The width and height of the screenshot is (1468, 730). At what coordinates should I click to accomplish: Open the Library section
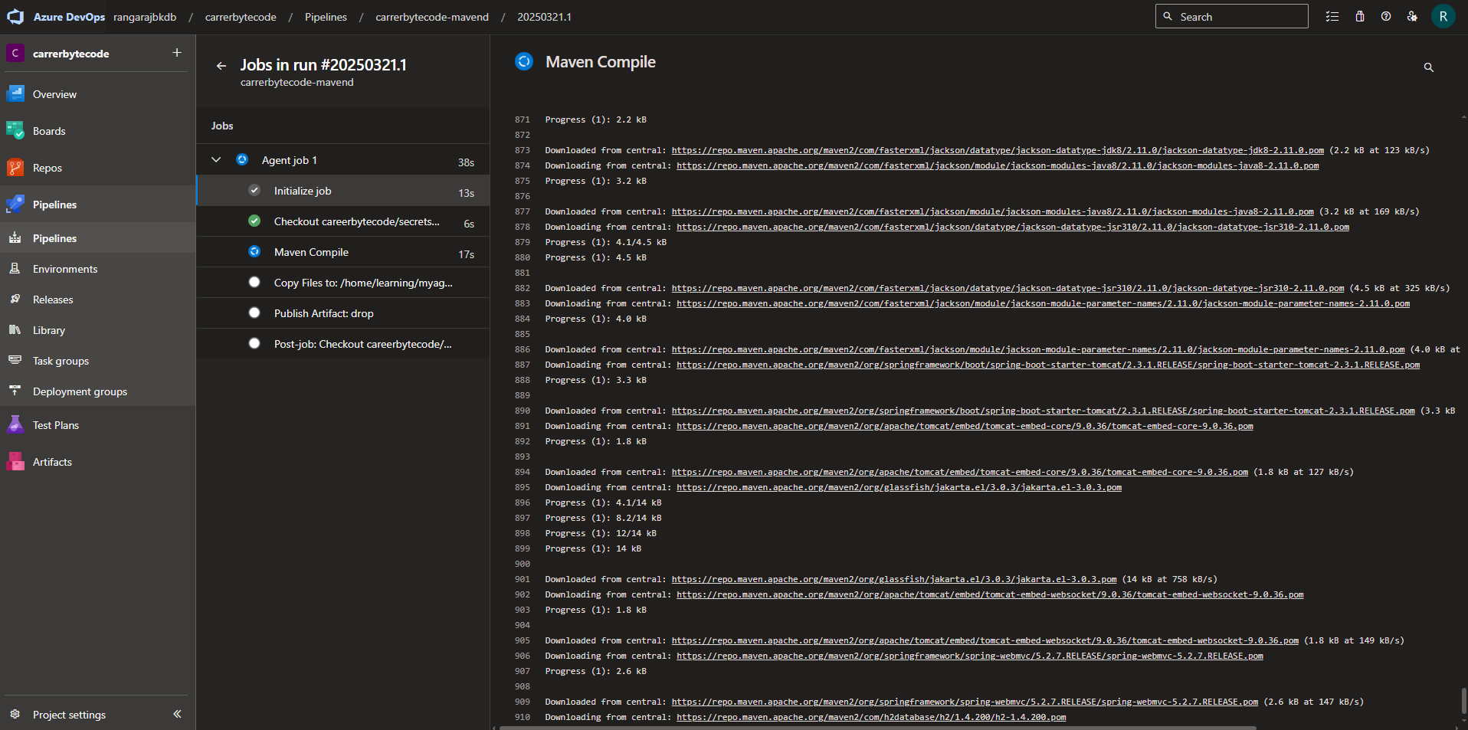coord(48,329)
